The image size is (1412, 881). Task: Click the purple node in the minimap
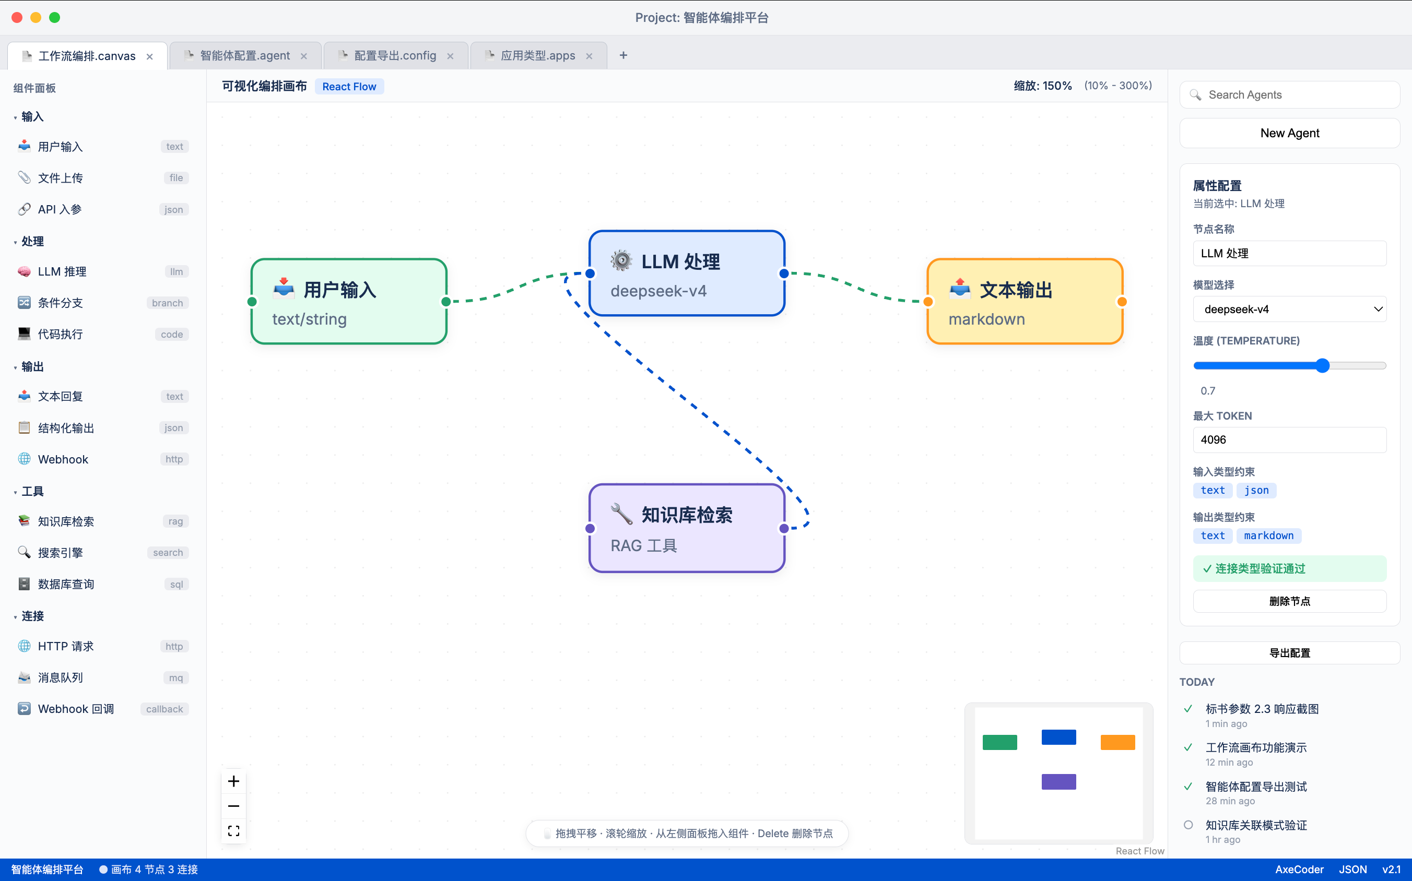pyautogui.click(x=1058, y=782)
